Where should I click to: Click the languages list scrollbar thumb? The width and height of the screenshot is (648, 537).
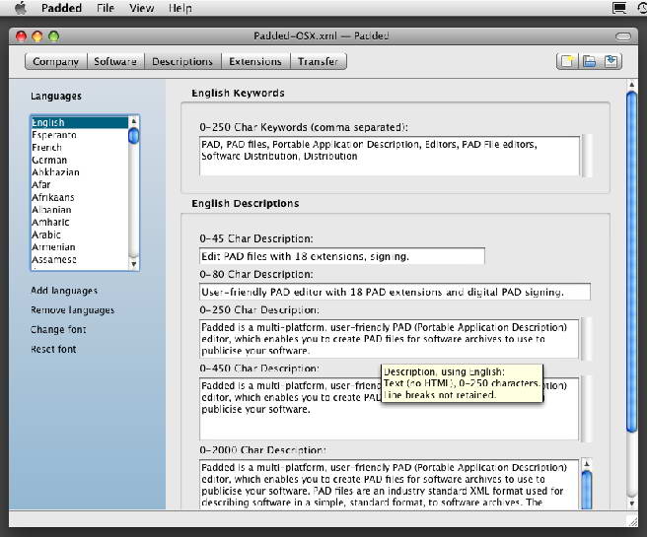[133, 136]
